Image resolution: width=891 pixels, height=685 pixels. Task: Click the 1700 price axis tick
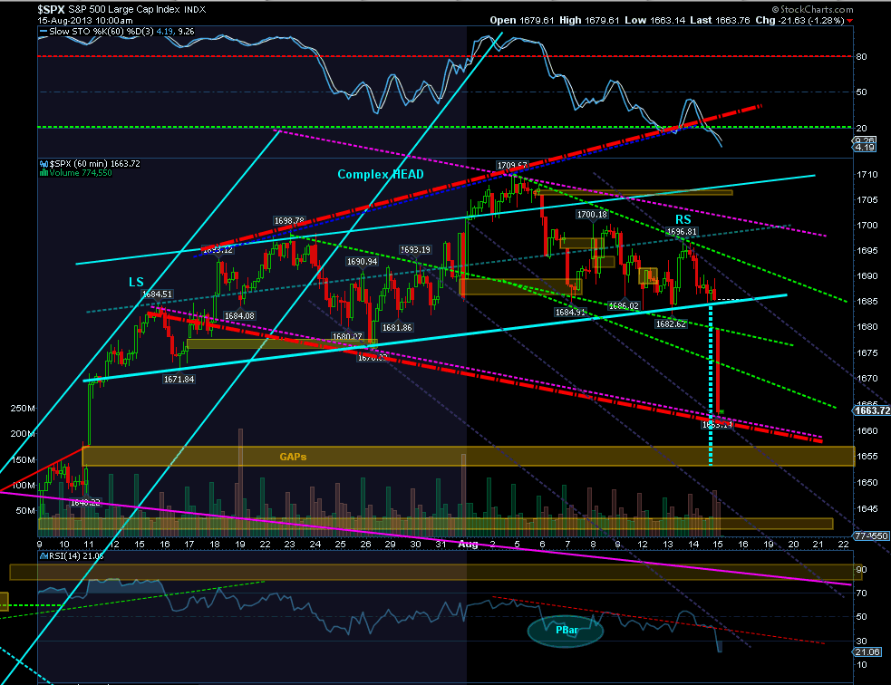(x=867, y=226)
